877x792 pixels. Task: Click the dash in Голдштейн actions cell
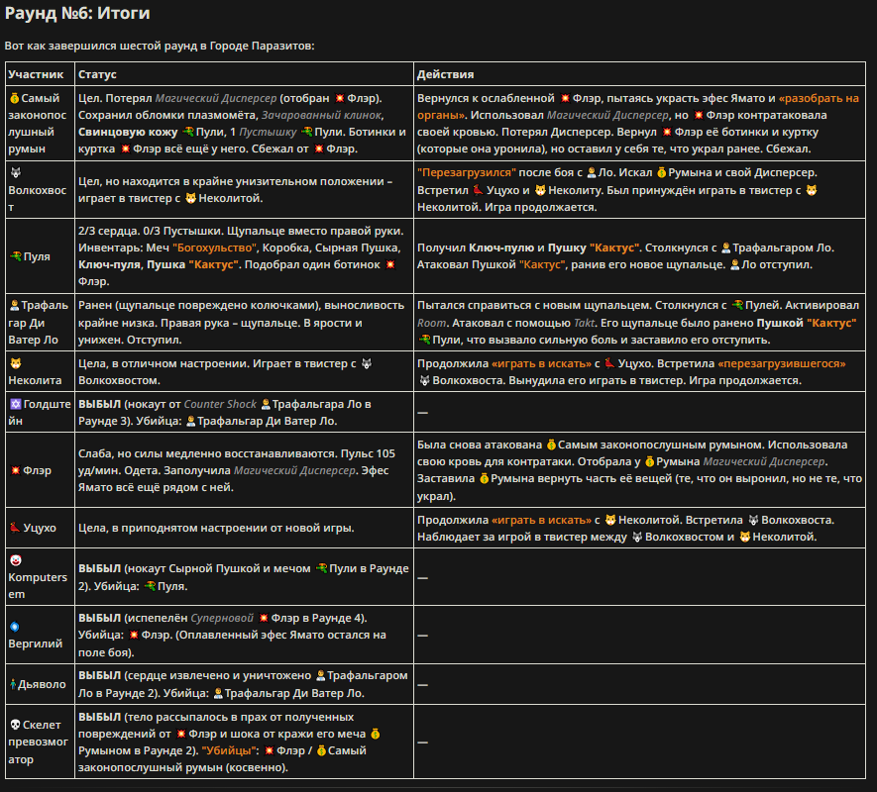[422, 413]
